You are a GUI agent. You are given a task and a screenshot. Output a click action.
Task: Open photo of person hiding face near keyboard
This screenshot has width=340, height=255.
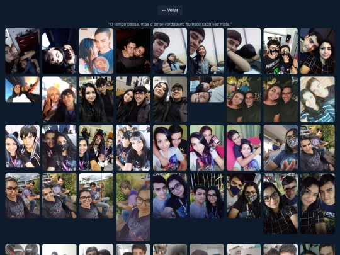[244, 51]
